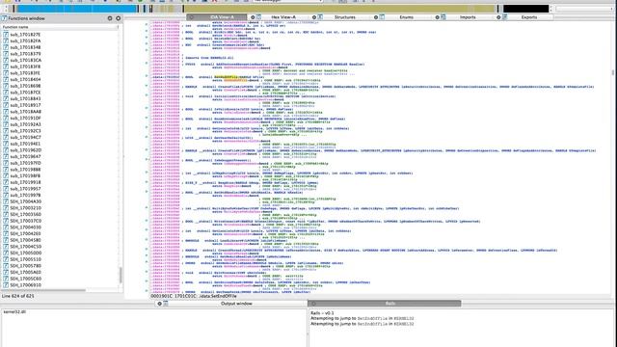This screenshot has width=617, height=347.
Task: Click the black region in navigation band
Action: tap(525, 9)
